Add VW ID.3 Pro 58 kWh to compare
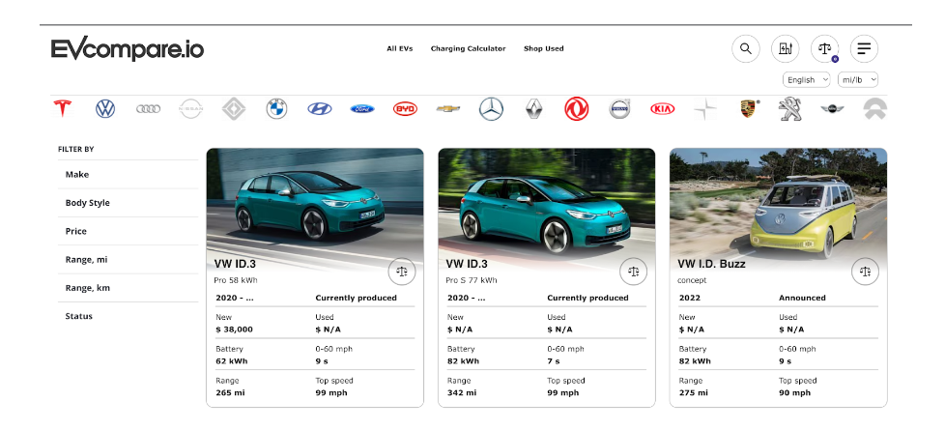 [x=402, y=272]
